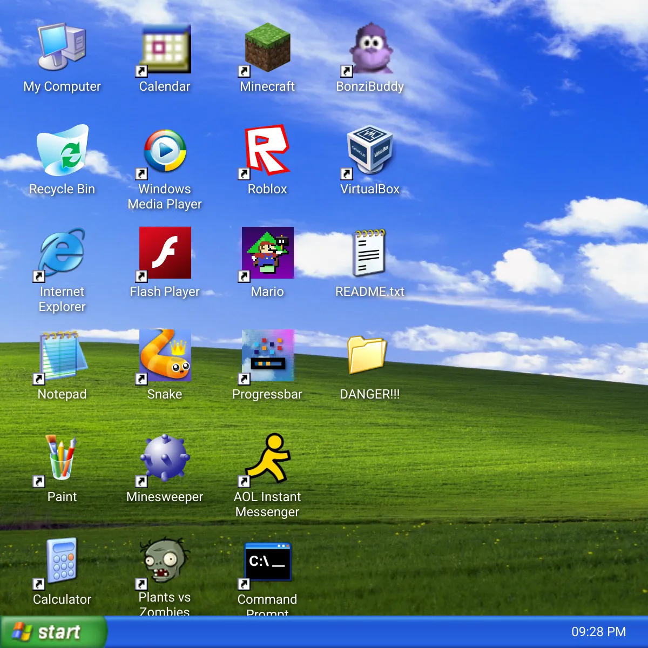
Task: Click the "My Computer" label text
Action: tap(62, 86)
